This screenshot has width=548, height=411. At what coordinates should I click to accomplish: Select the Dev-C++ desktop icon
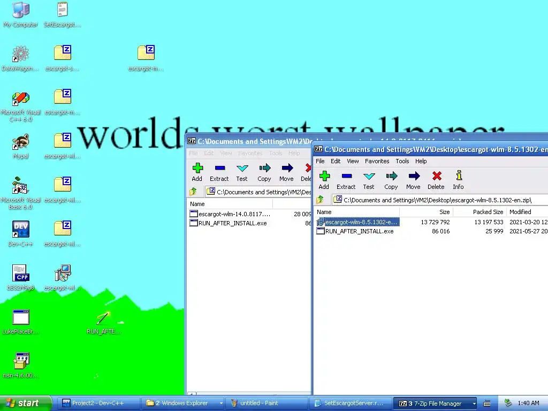(21, 233)
